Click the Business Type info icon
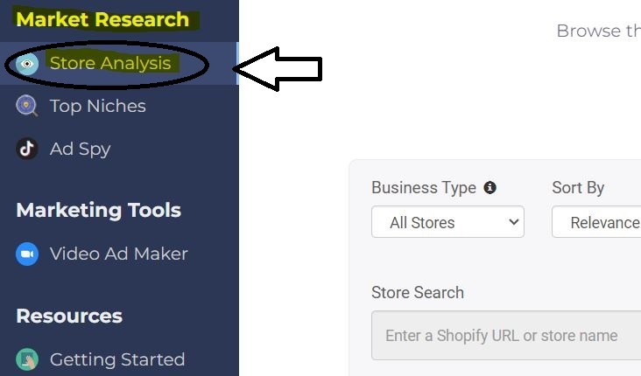The image size is (641, 376). [x=490, y=188]
